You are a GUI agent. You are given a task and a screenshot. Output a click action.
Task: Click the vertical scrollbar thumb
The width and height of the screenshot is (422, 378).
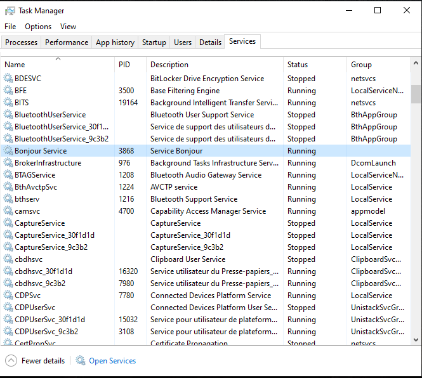pyautogui.click(x=416, y=94)
